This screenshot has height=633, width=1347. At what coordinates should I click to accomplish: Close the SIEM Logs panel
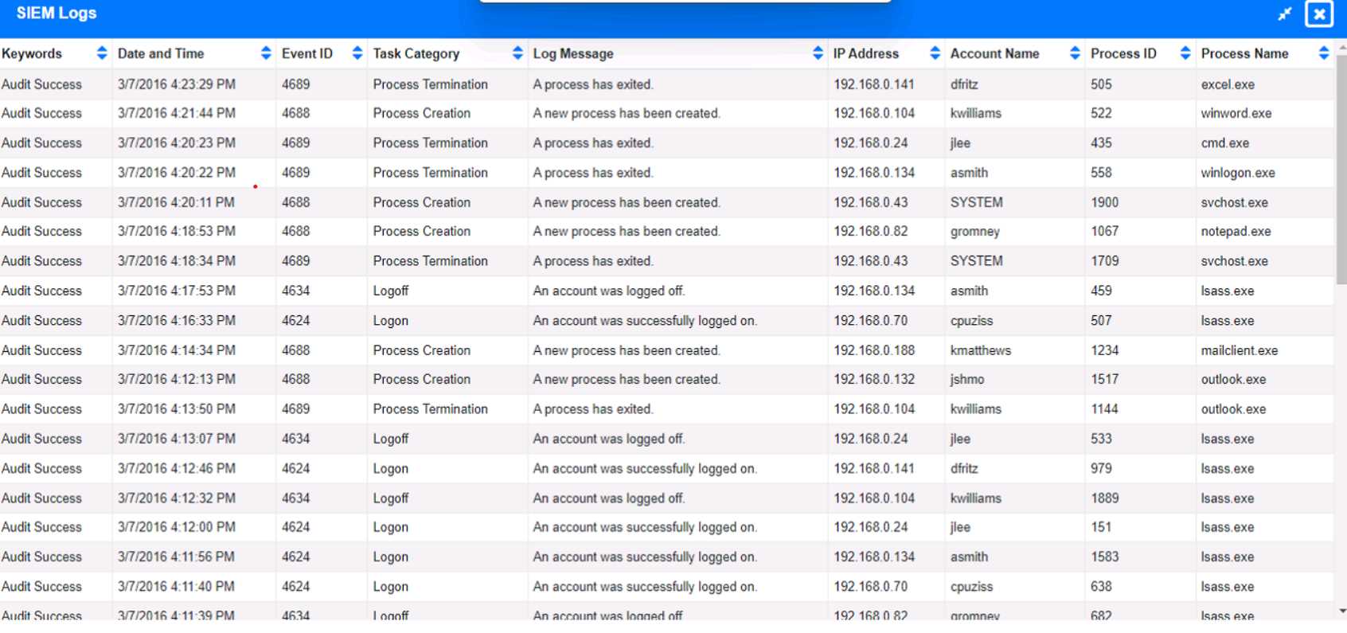coord(1318,14)
